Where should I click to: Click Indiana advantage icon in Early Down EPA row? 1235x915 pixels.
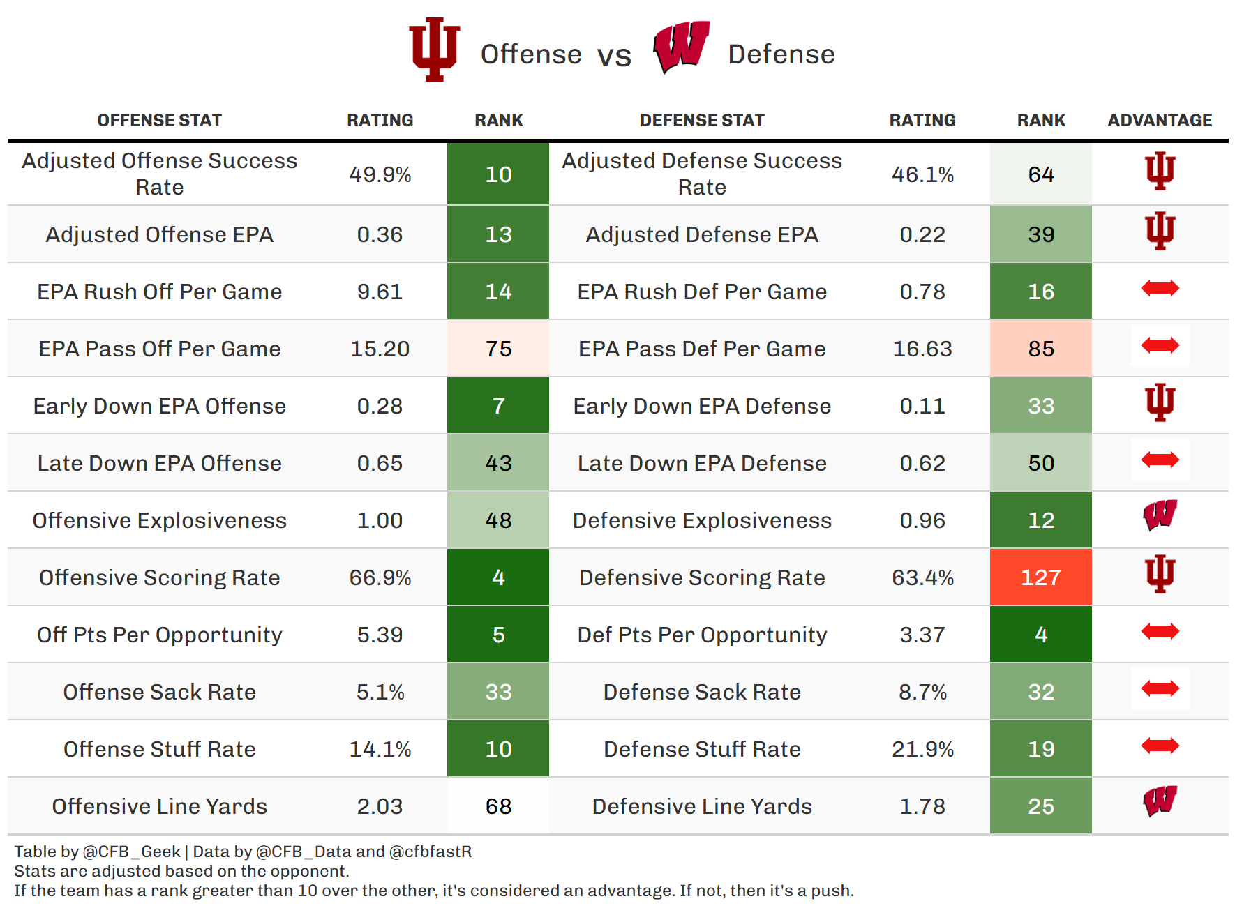1160,403
